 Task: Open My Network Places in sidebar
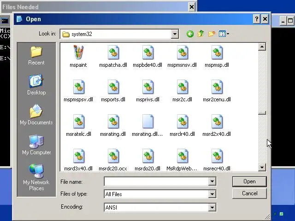point(36,177)
